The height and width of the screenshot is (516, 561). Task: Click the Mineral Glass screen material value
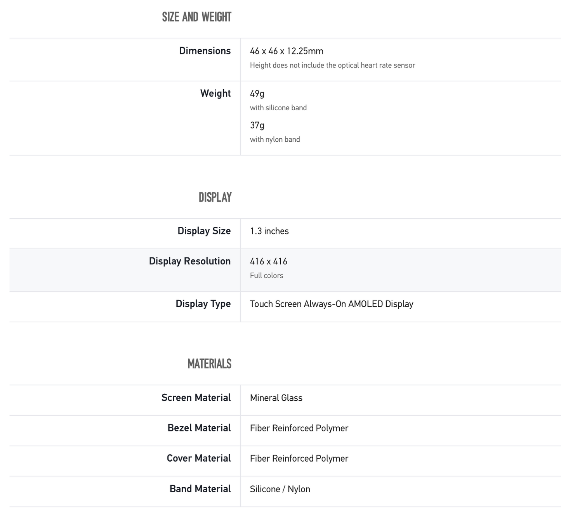276,398
